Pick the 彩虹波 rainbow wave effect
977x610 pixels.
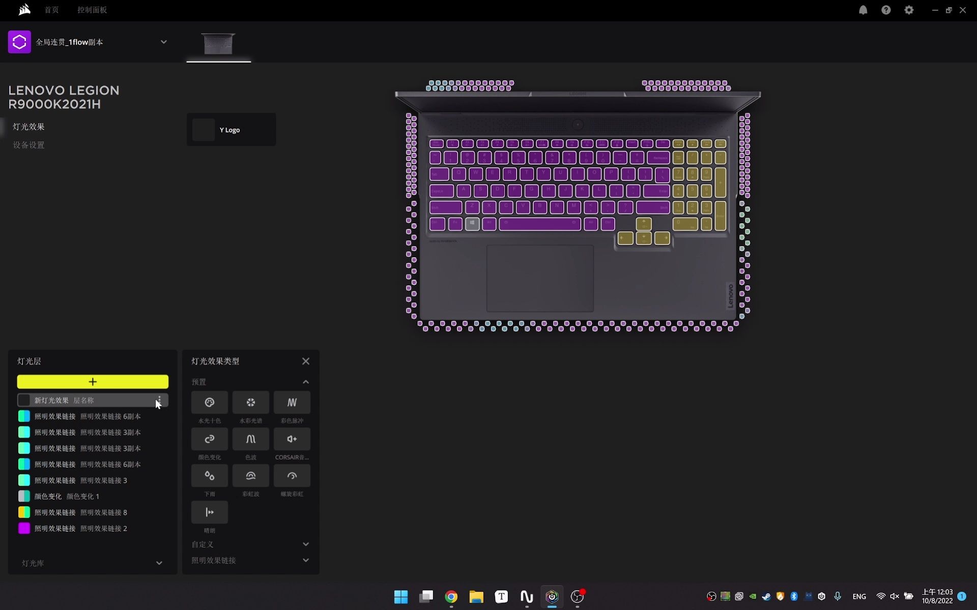click(x=250, y=476)
